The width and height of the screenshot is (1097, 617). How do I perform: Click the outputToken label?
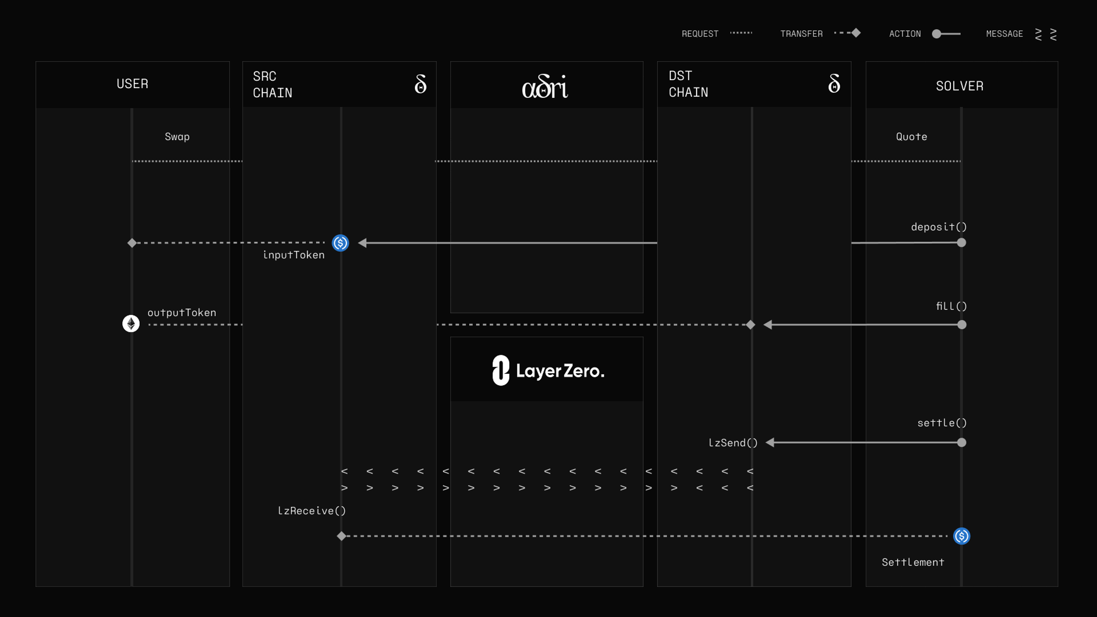point(182,312)
